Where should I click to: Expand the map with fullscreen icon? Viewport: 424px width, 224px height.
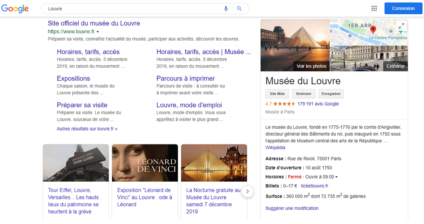pyautogui.click(x=401, y=26)
